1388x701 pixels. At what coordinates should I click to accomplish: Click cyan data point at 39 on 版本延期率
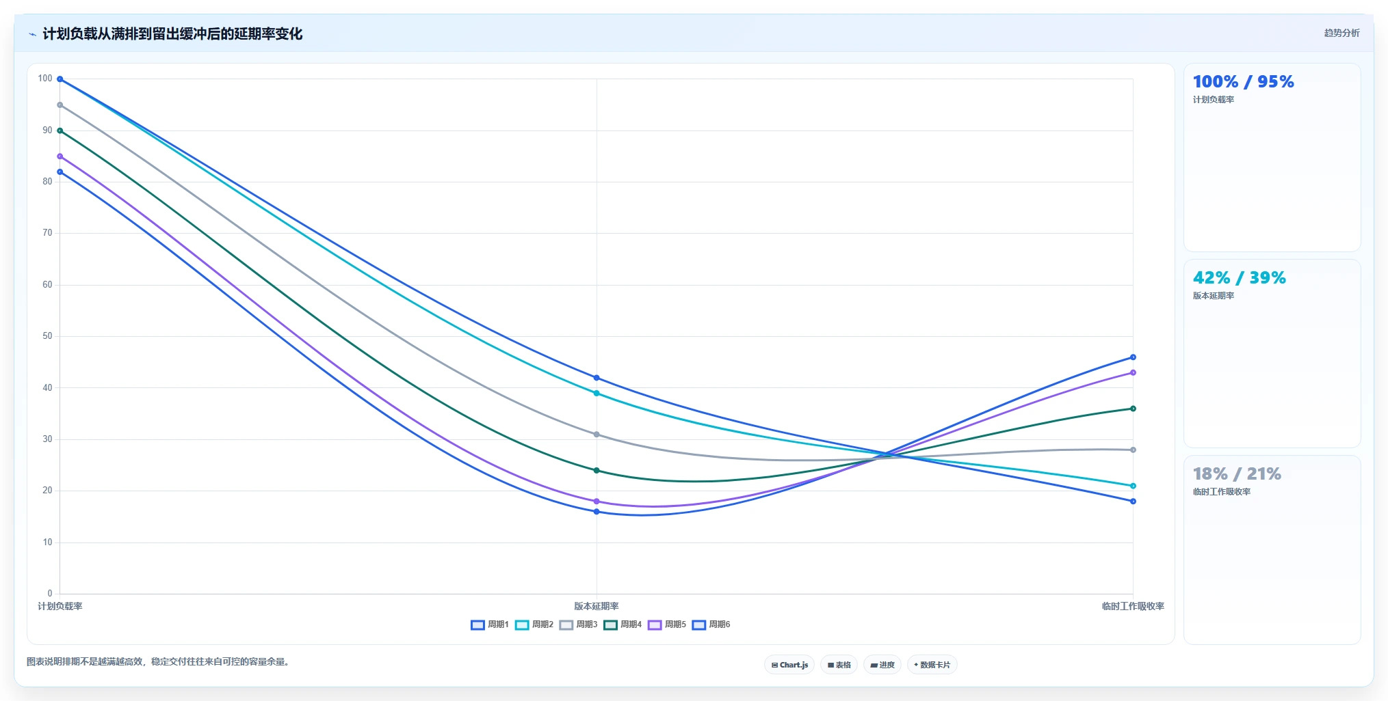click(597, 394)
